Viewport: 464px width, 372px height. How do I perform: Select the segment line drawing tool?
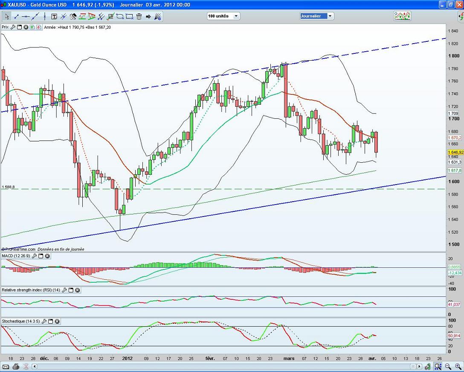click(16, 17)
